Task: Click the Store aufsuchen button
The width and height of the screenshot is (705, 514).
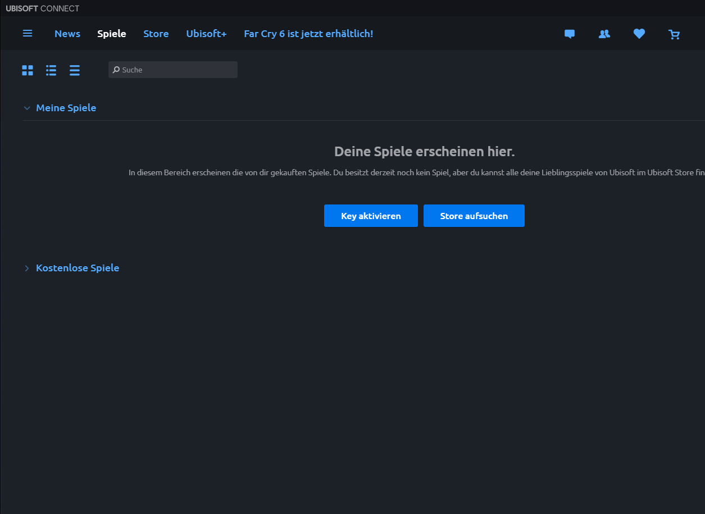Action: 474,216
